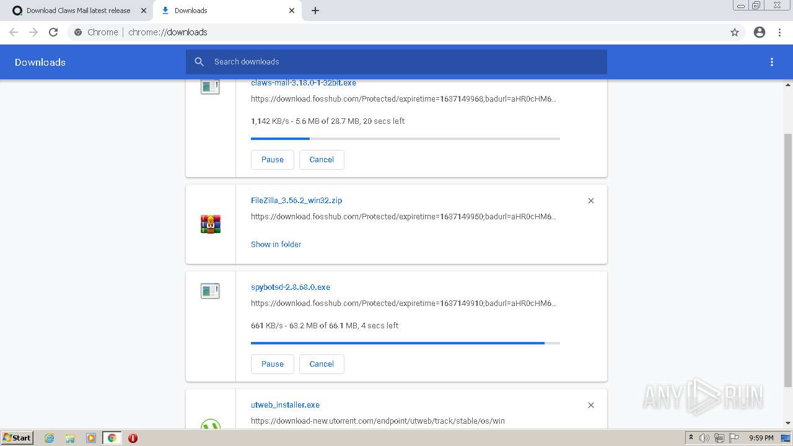Screen dimensions: 793x446
Task: Click the volume speaker tray icon
Action: tap(704, 438)
